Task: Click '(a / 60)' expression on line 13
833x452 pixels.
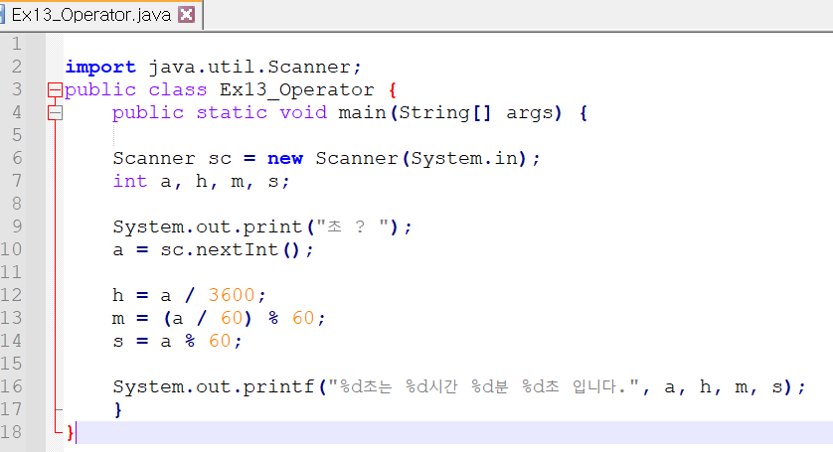Action: (208, 318)
